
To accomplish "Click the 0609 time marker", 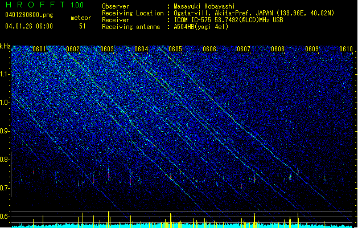I will tap(312, 49).
